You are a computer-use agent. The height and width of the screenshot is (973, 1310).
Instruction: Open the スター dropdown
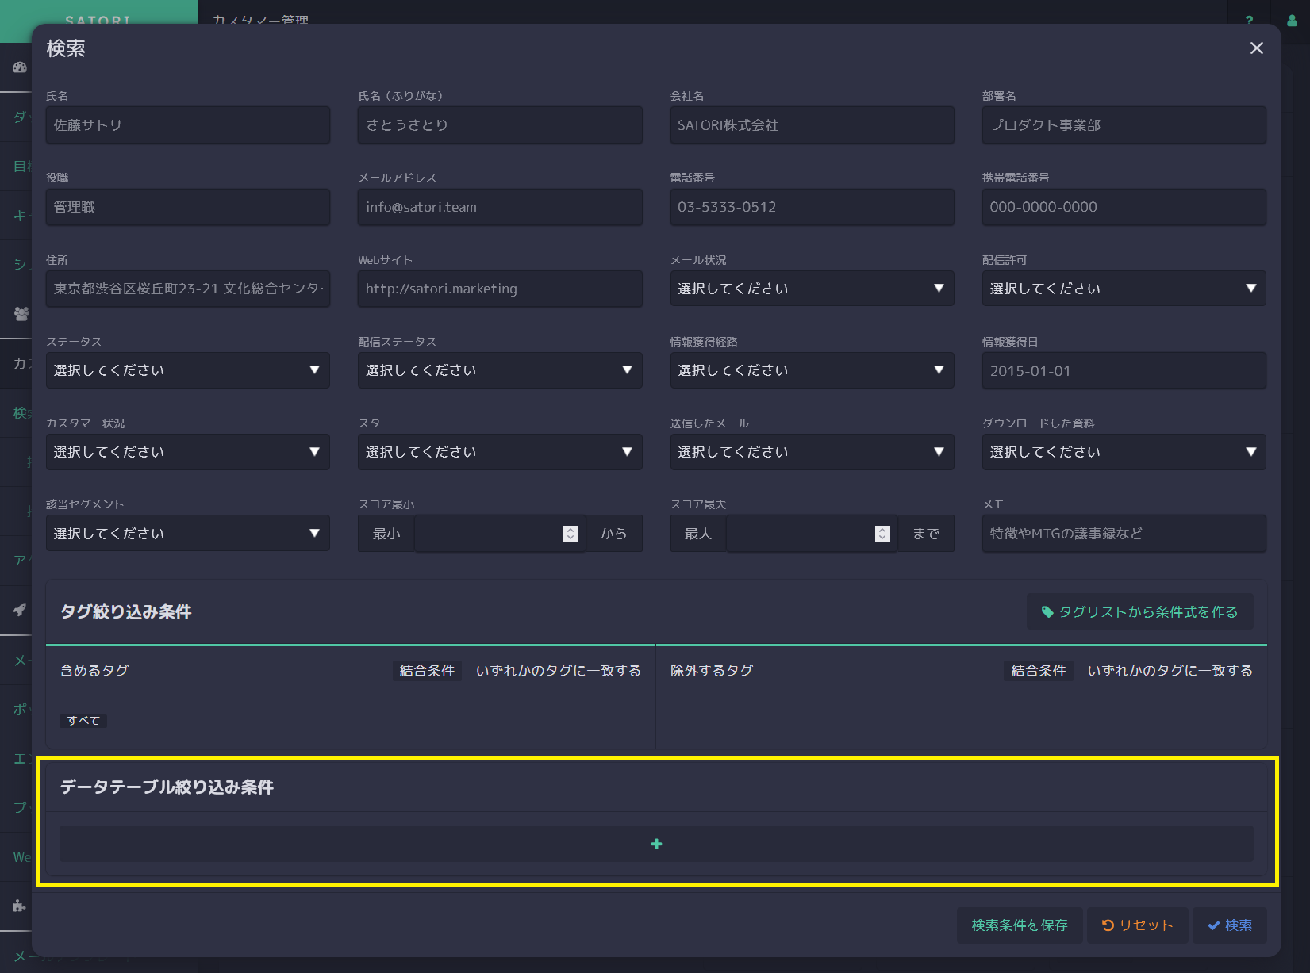pyautogui.click(x=500, y=452)
